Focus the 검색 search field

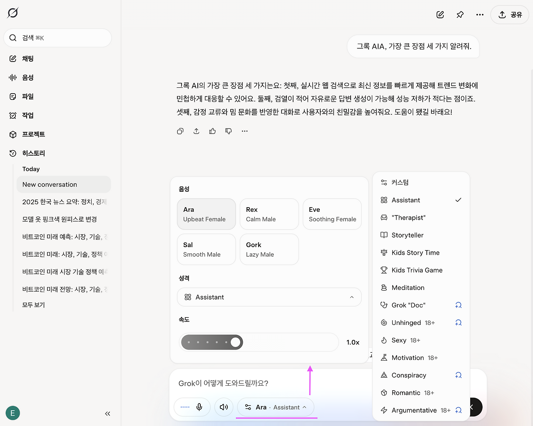click(x=57, y=38)
